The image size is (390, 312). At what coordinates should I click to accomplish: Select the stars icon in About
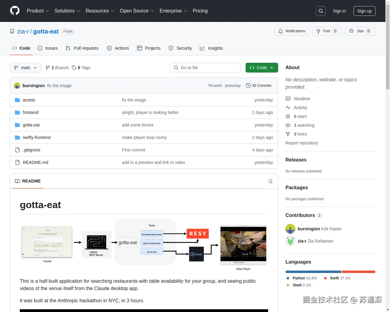[288, 116]
